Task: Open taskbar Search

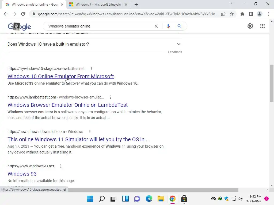Action: point(102,199)
